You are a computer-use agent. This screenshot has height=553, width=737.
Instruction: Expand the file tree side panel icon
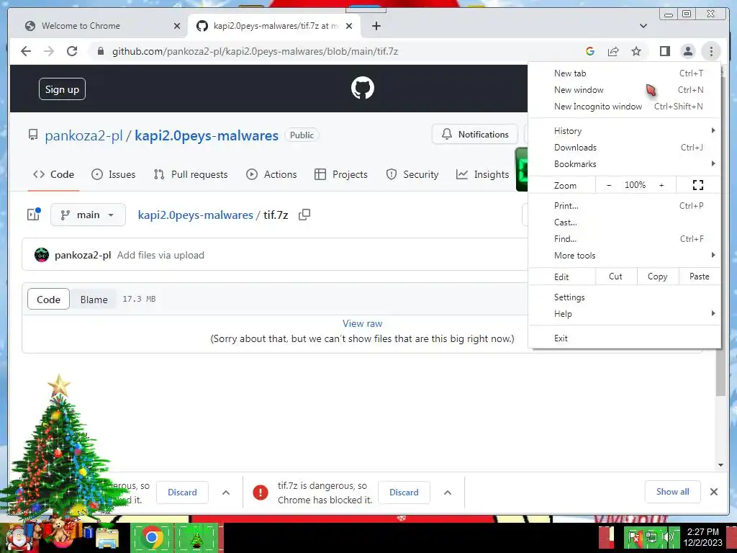coord(33,215)
